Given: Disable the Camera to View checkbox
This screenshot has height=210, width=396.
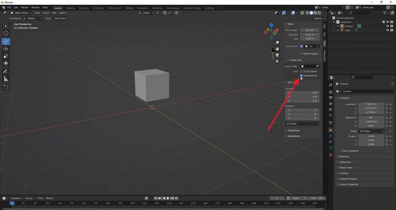Looking at the screenshot, I should 301,75.
